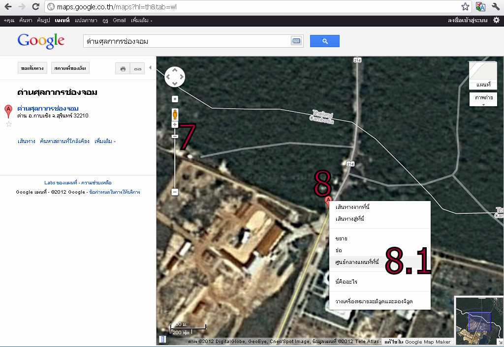Open Gmail in the top Google bar
The height and width of the screenshot is (347, 504).
point(119,20)
